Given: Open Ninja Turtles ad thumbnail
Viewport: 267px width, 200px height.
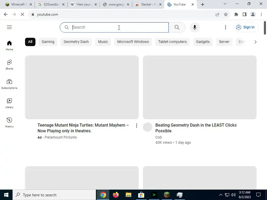Looking at the screenshot, I should point(82,87).
